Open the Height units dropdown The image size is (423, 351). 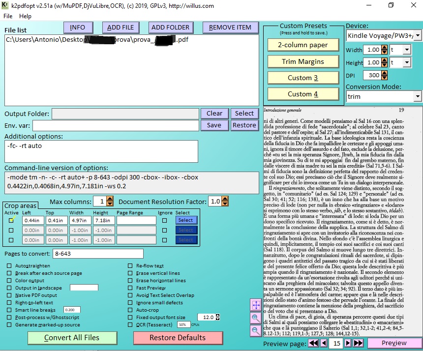click(x=407, y=62)
